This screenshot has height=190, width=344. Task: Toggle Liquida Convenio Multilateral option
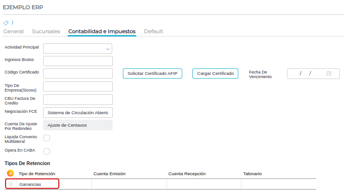46,138
